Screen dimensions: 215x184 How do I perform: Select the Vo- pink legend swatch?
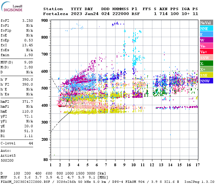point(206,46)
